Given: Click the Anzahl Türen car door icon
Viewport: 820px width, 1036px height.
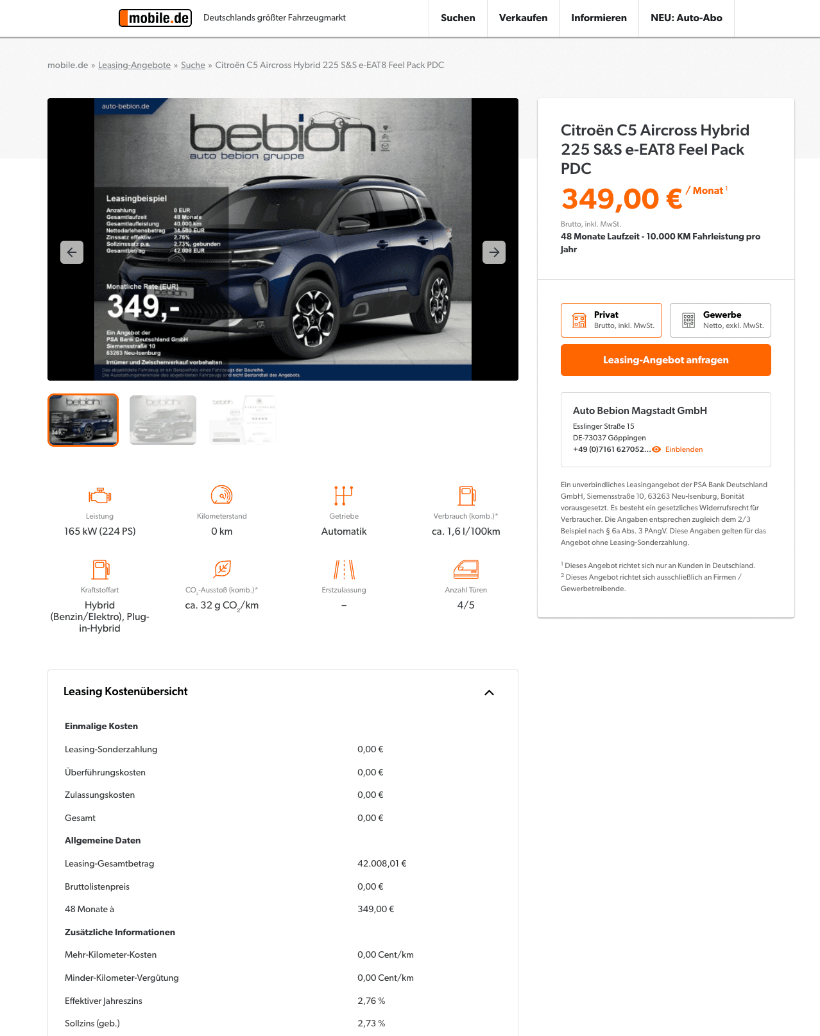Looking at the screenshot, I should coord(466,569).
